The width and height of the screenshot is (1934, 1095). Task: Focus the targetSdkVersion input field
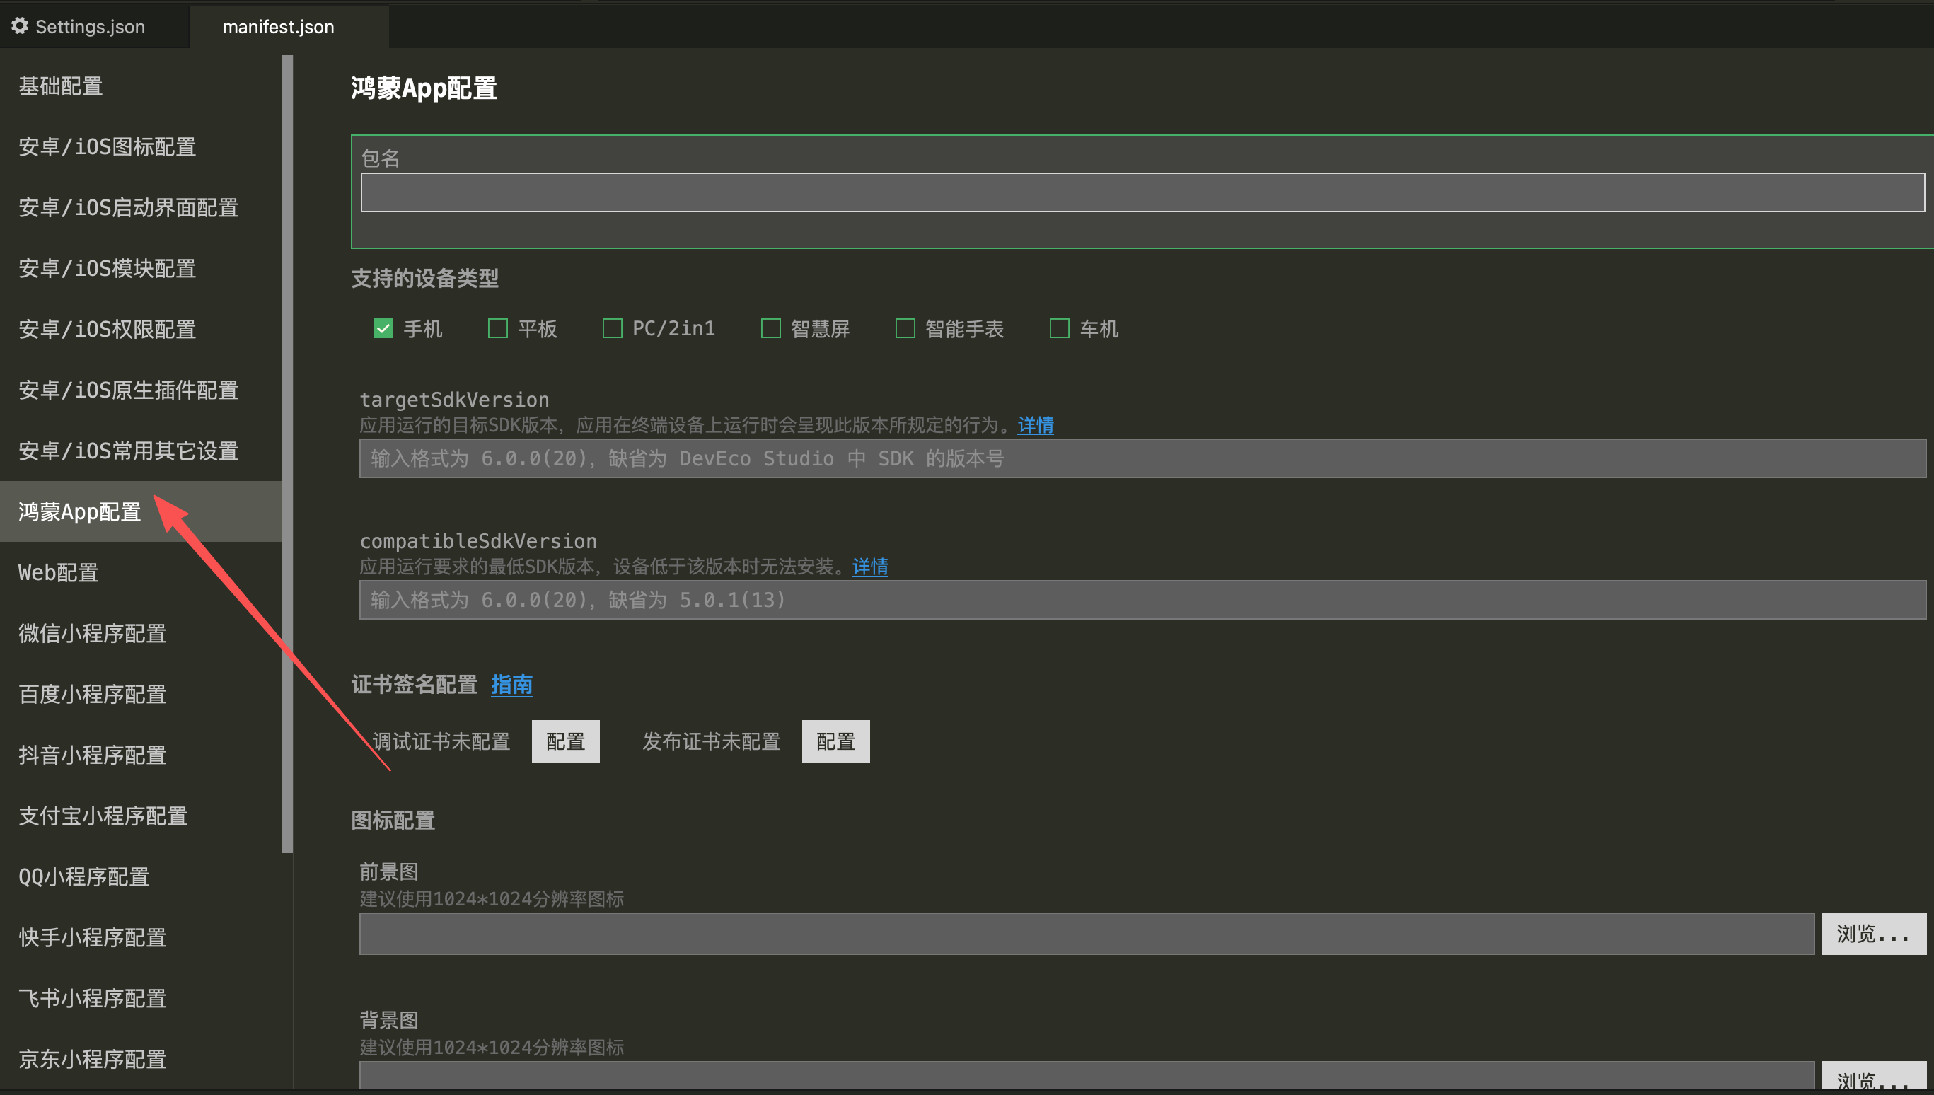(x=1143, y=459)
